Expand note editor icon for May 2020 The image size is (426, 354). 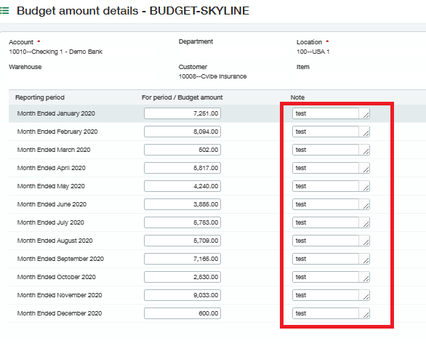click(x=364, y=186)
